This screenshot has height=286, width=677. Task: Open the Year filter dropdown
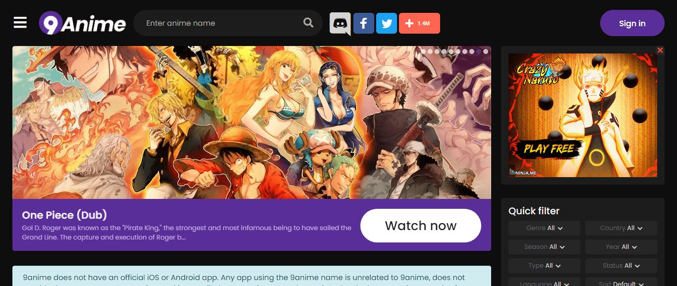click(621, 247)
